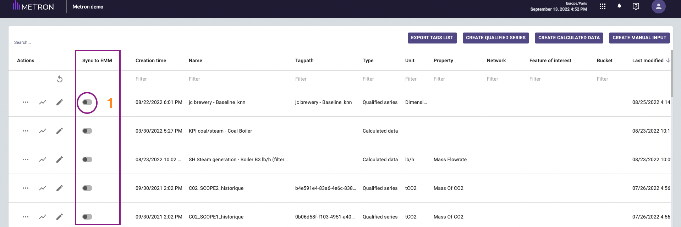Sort by Name column header

point(195,60)
